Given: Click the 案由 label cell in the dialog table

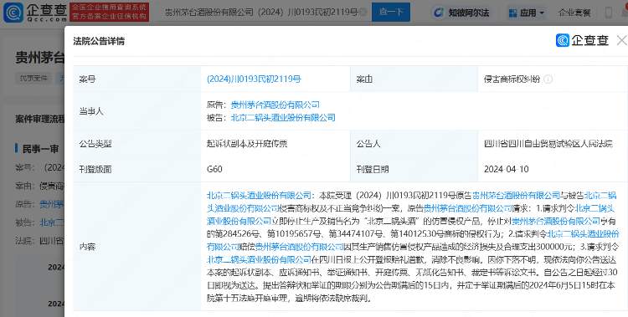Looking at the screenshot, I should (414, 79).
